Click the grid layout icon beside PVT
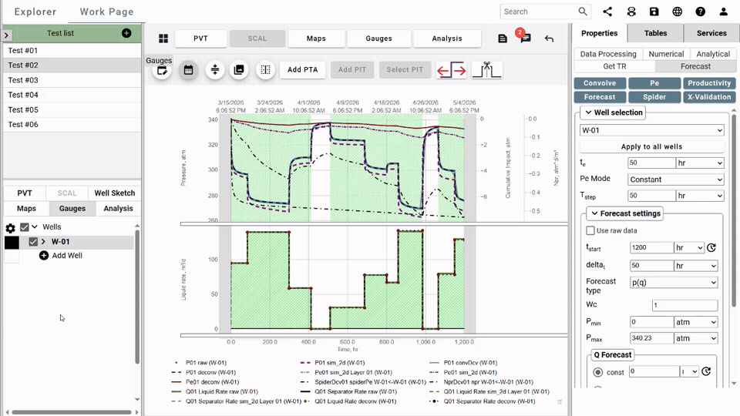This screenshot has width=740, height=416. (163, 39)
